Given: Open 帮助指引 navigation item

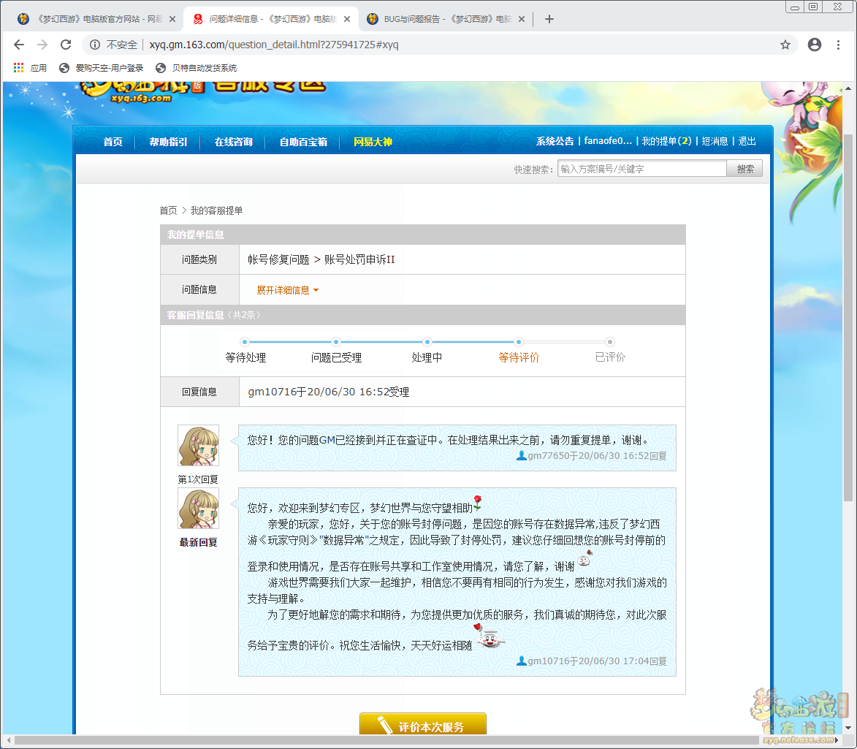Looking at the screenshot, I should [x=168, y=142].
